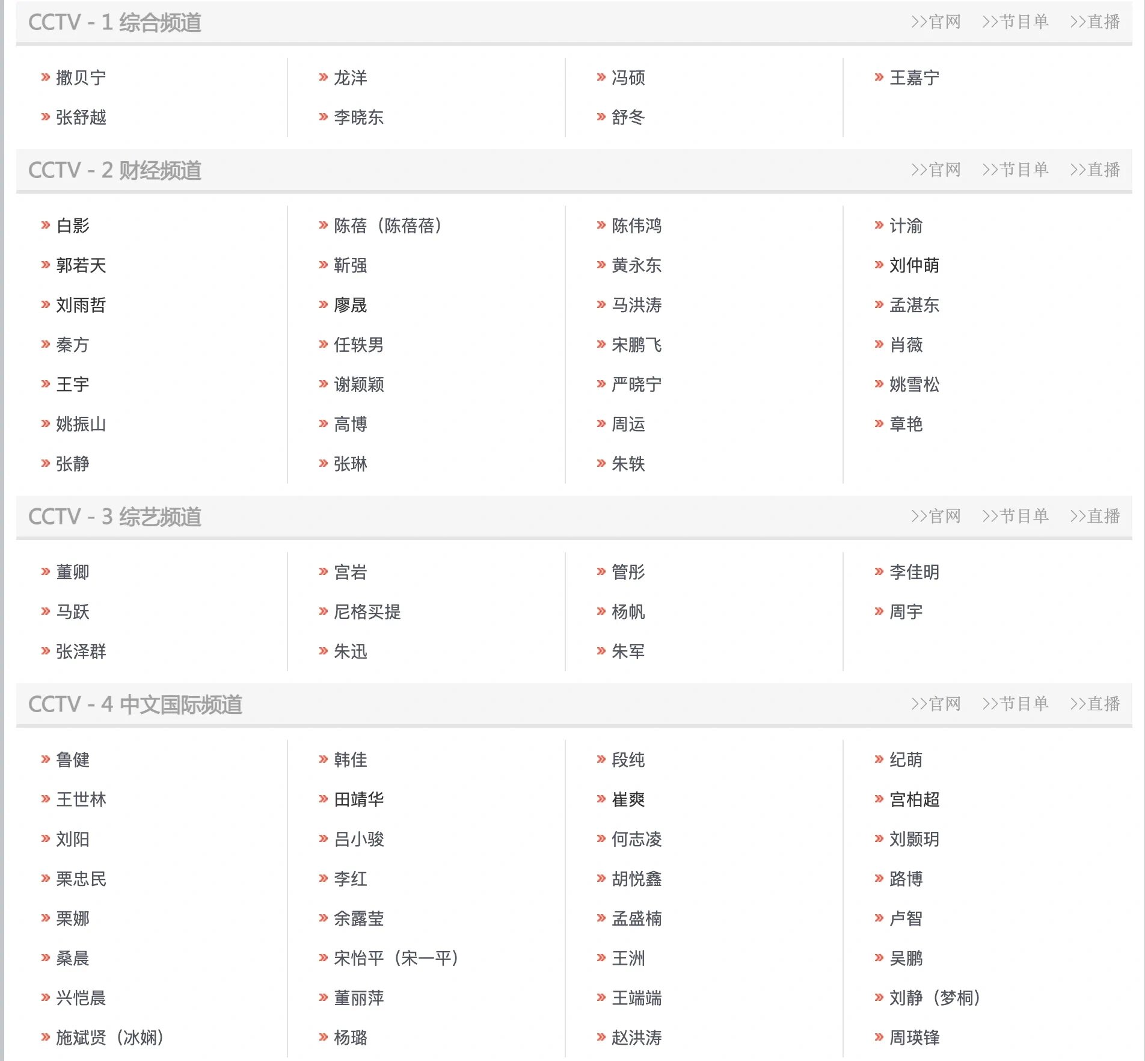
Task: Open 章艳 host page
Action: point(906,424)
